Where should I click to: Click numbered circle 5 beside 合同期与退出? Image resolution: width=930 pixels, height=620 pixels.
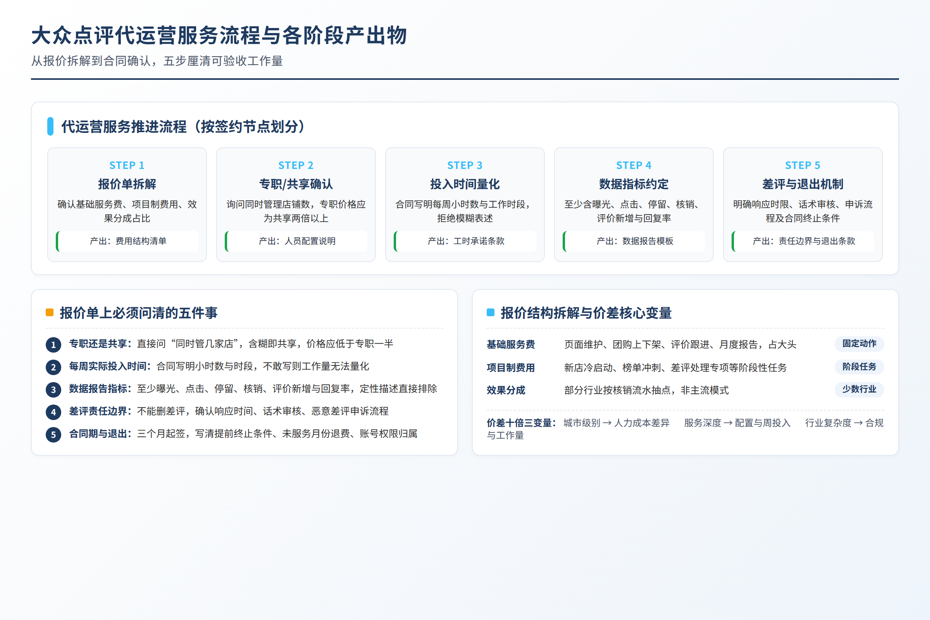[53, 434]
